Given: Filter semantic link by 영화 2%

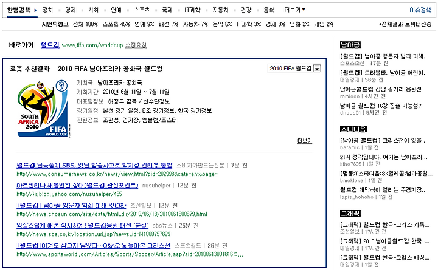Looking at the screenshot, I should tap(299, 24).
